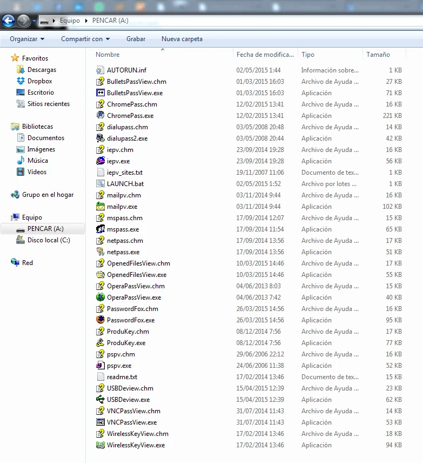423x463 pixels.
Task: Select the VNCPassView.exe icon
Action: tap(100, 422)
